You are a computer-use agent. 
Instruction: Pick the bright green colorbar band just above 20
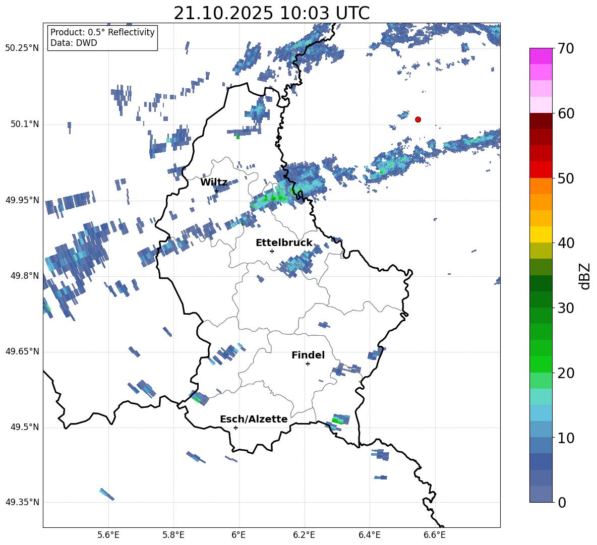coord(541,364)
